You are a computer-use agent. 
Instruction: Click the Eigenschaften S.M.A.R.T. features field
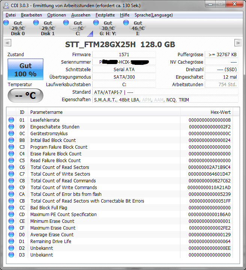[x=165, y=100]
